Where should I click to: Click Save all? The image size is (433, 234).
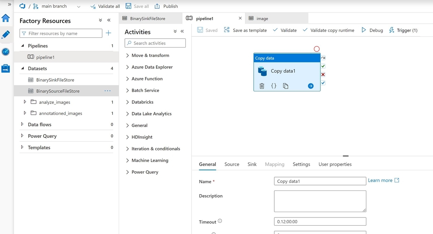137,6
